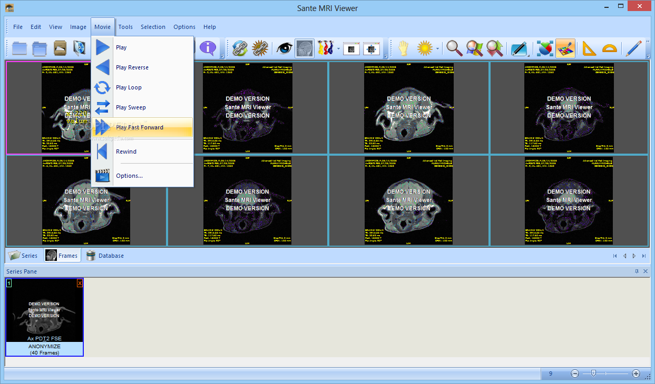Switch to the Frames tab
Image resolution: width=655 pixels, height=384 pixels.
click(62, 256)
